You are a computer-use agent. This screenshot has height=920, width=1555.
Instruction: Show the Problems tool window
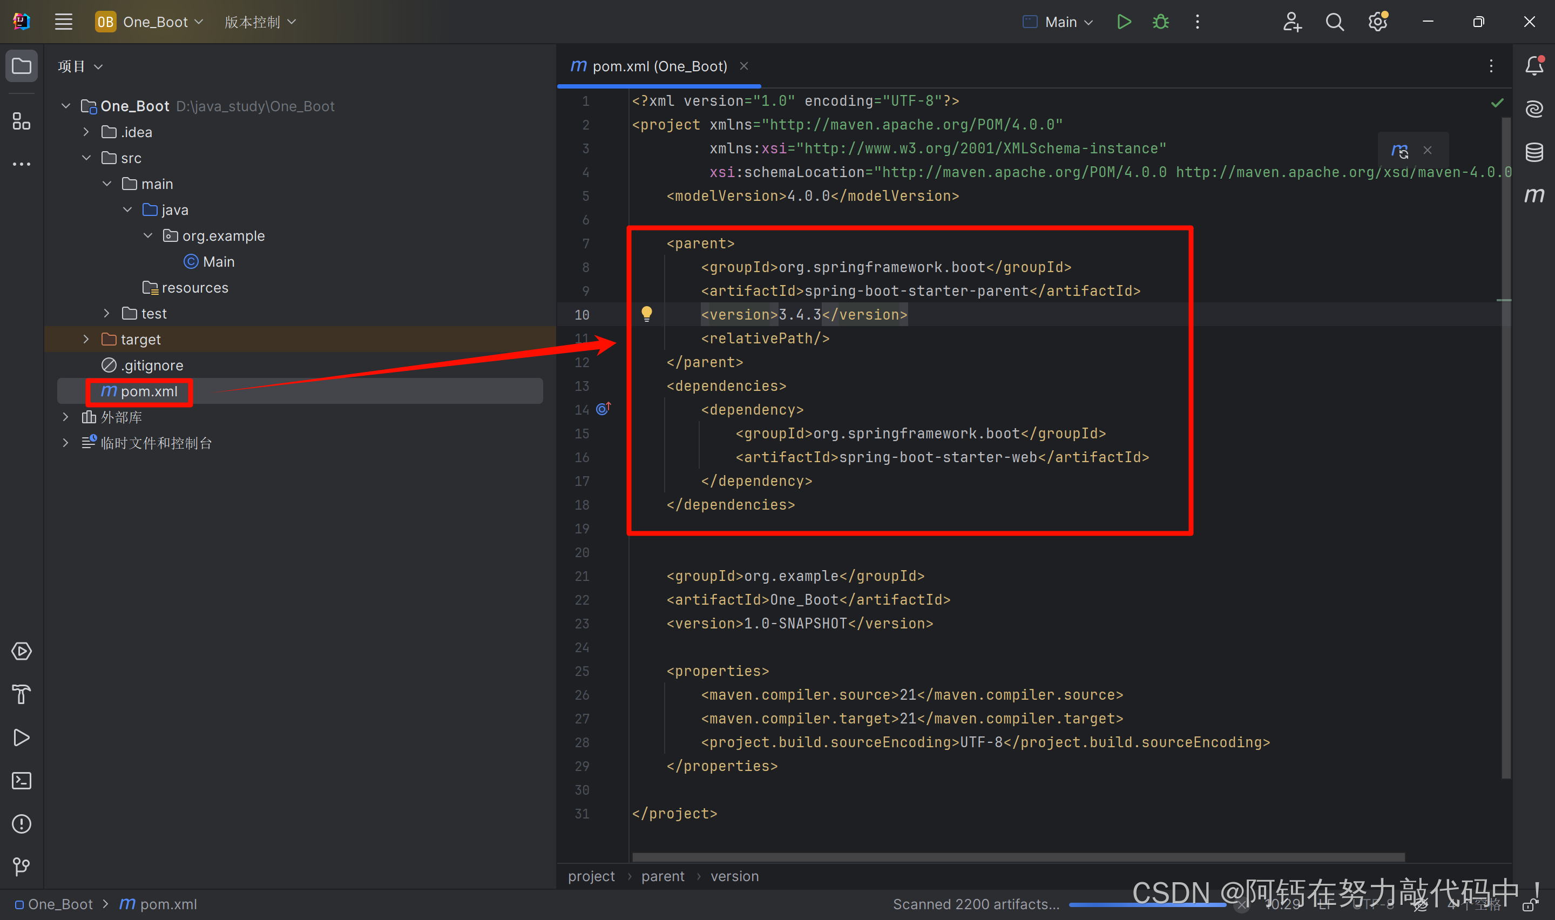(22, 824)
